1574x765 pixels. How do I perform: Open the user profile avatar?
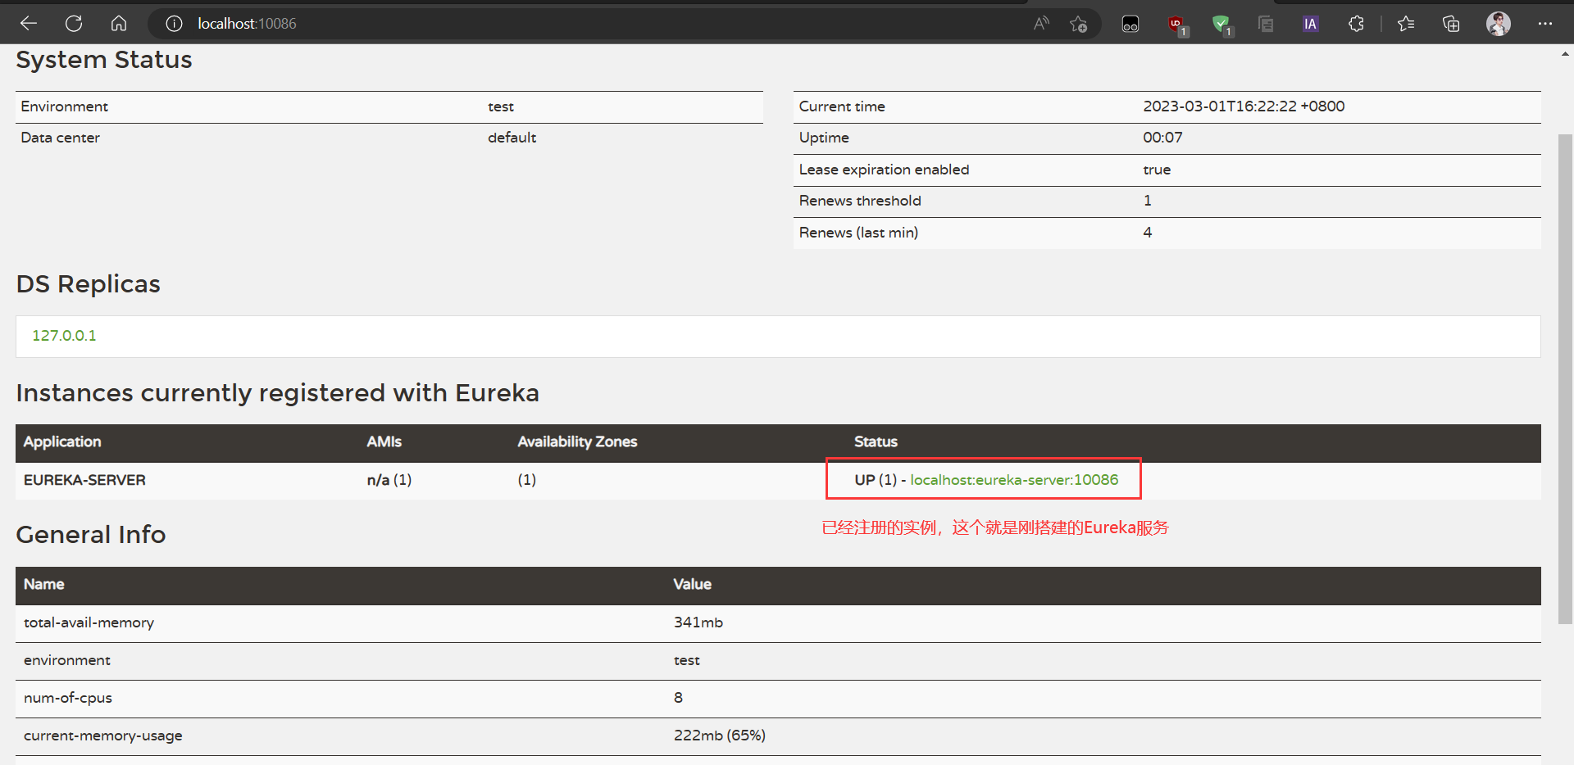click(1499, 24)
